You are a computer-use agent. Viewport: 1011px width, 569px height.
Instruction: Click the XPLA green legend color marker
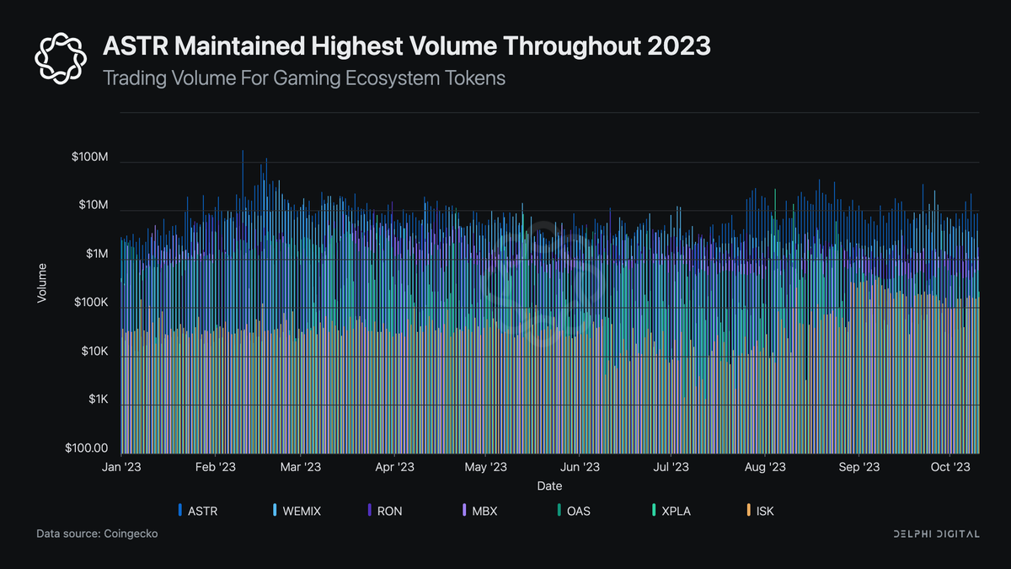coord(654,511)
